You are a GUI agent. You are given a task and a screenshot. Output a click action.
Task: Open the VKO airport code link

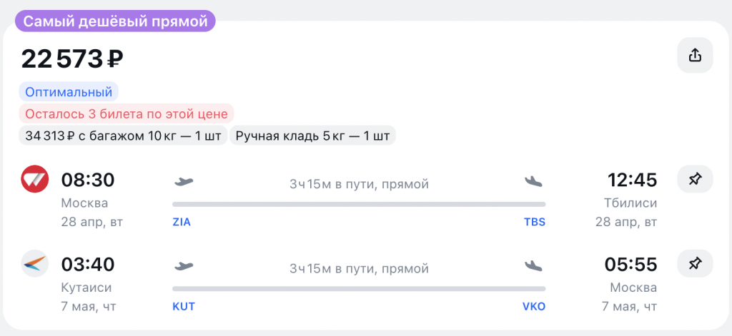[x=533, y=307]
